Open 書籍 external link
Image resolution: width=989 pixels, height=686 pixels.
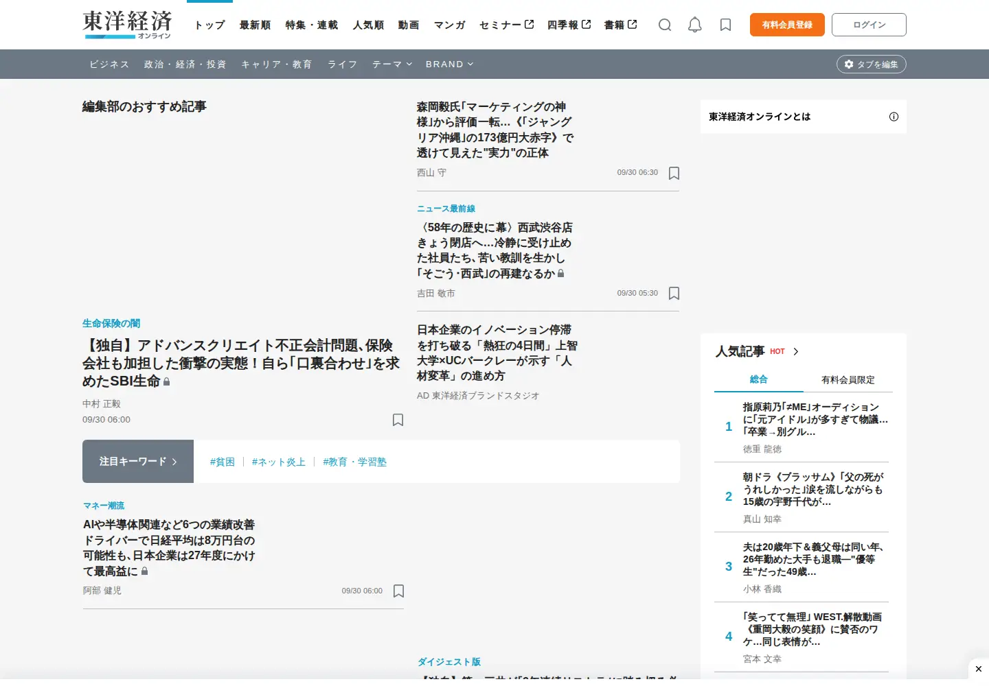click(x=621, y=25)
